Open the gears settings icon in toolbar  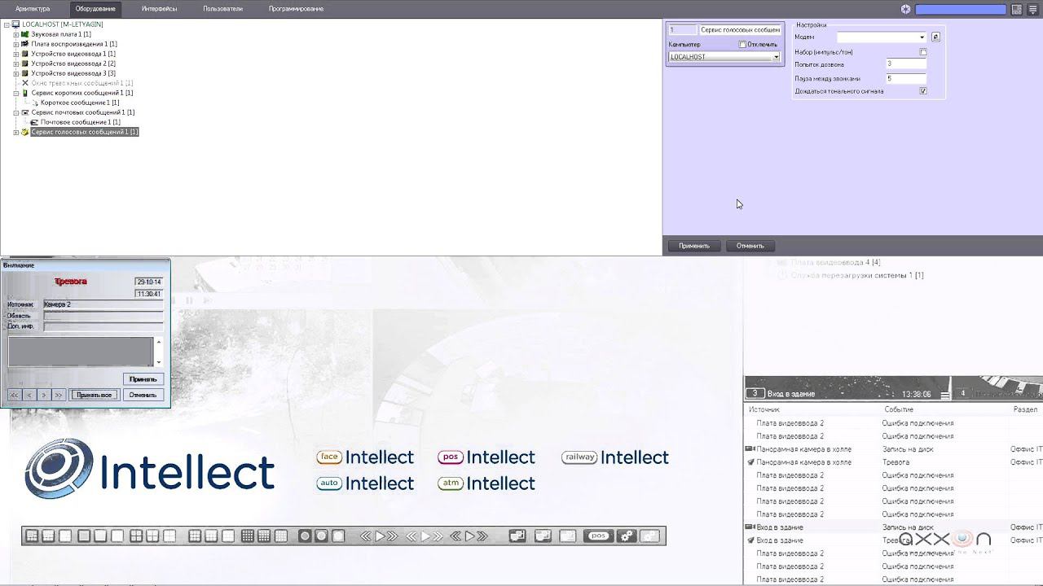pos(626,536)
